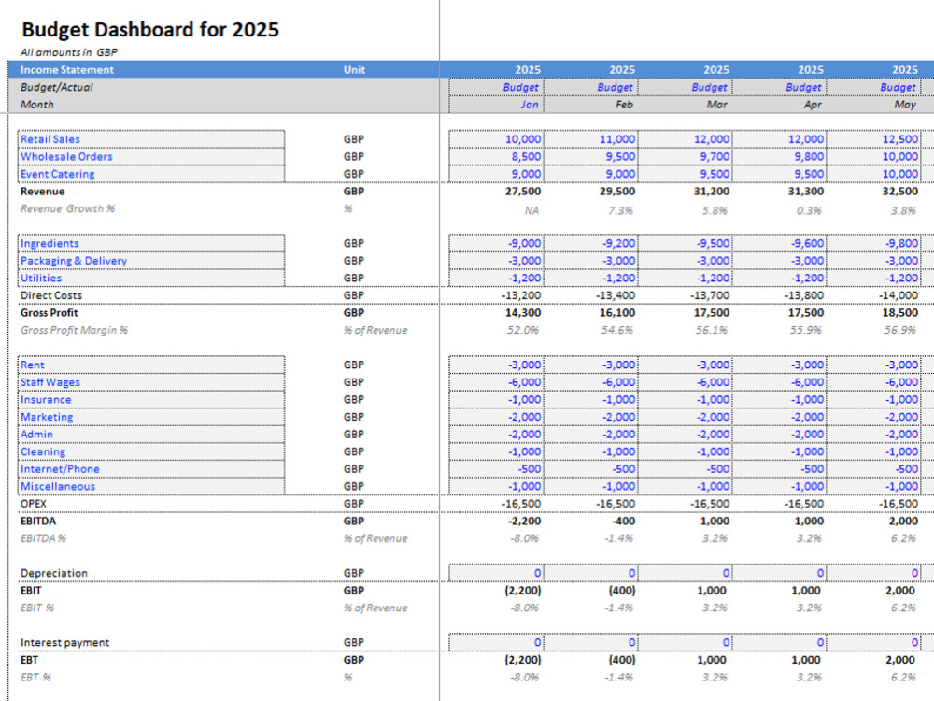Select Revenue Growth 7.3% value
This screenshot has width=934, height=701.
pos(620,210)
